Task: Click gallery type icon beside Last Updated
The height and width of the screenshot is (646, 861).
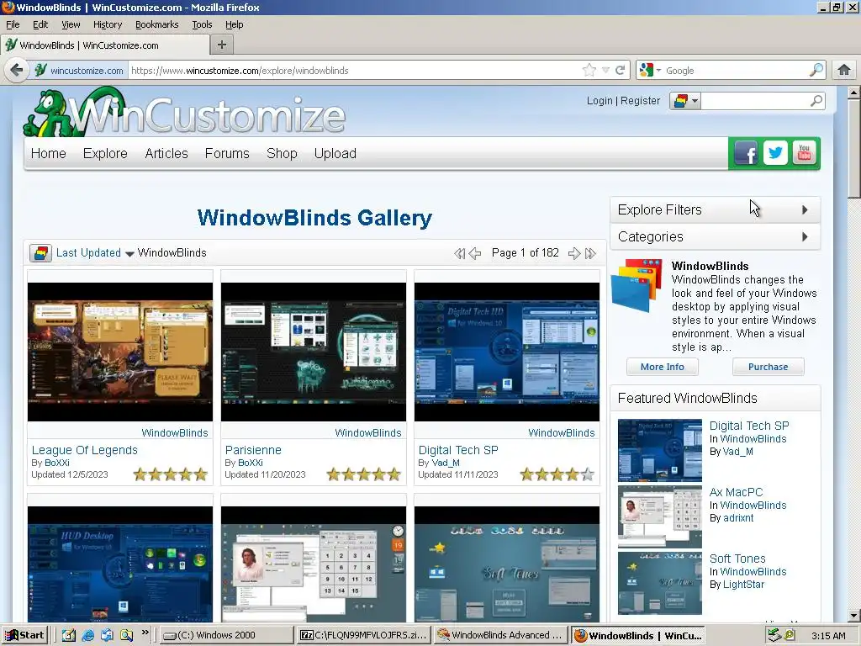Action: [40, 253]
